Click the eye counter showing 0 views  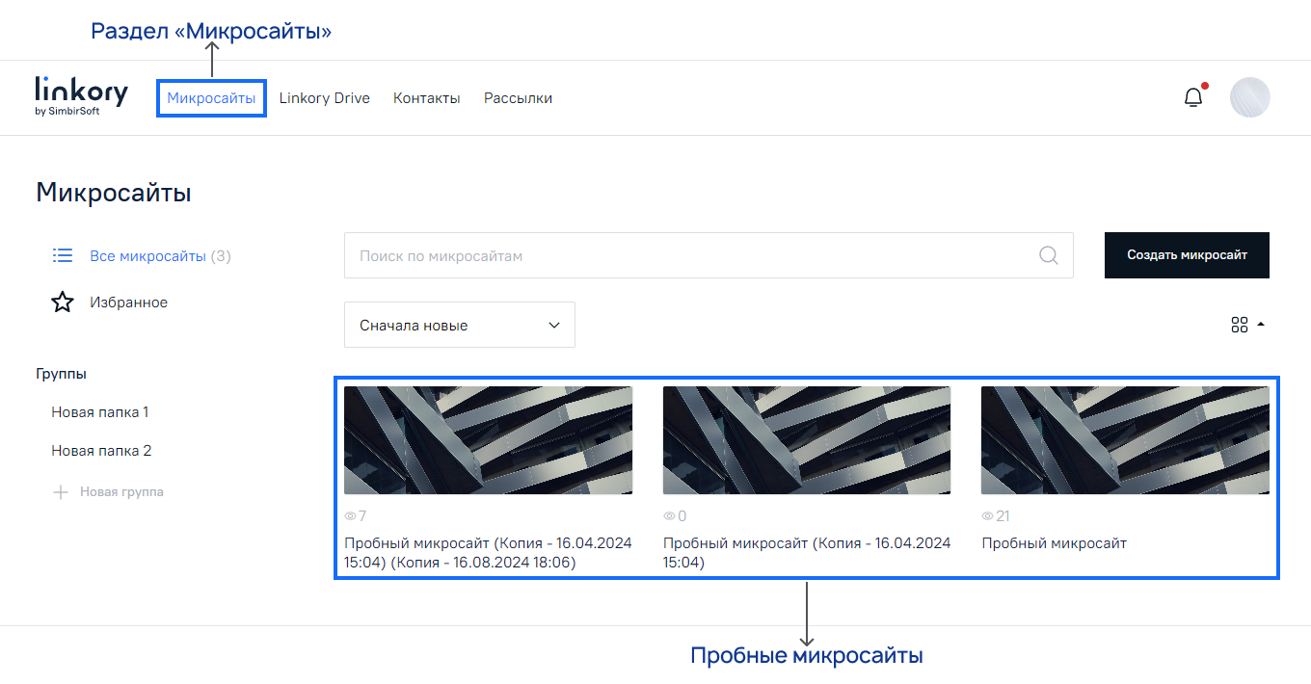(668, 516)
